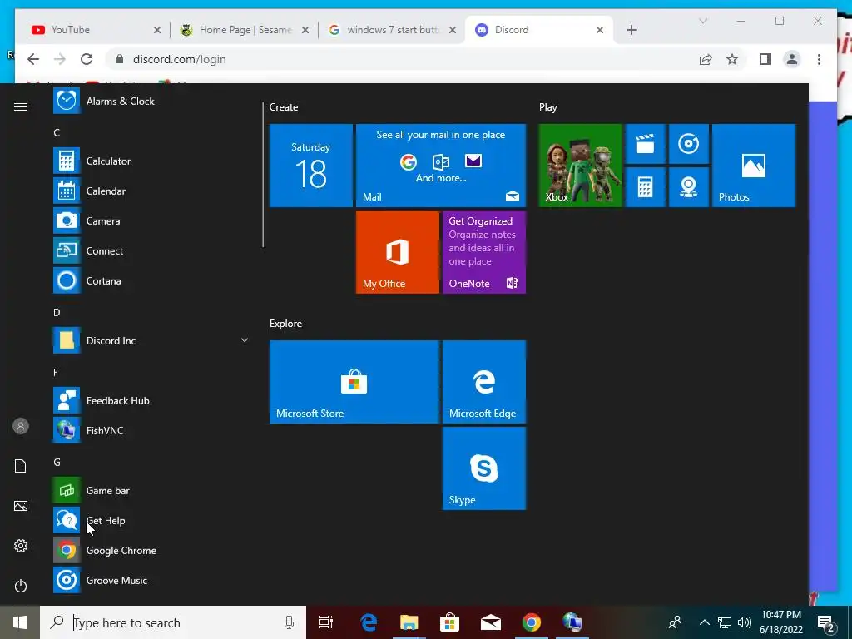This screenshot has height=639, width=852.
Task: Open Alarms & Clock app
Action: click(x=151, y=101)
